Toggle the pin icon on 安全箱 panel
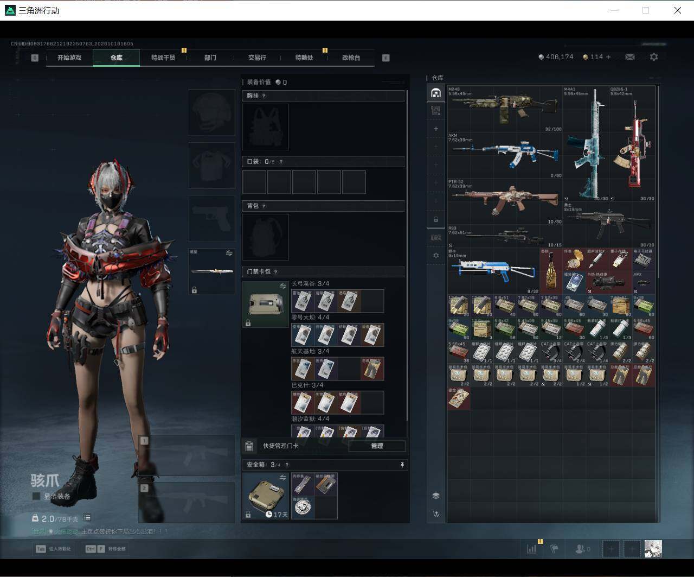This screenshot has height=577, width=694. pos(402,465)
